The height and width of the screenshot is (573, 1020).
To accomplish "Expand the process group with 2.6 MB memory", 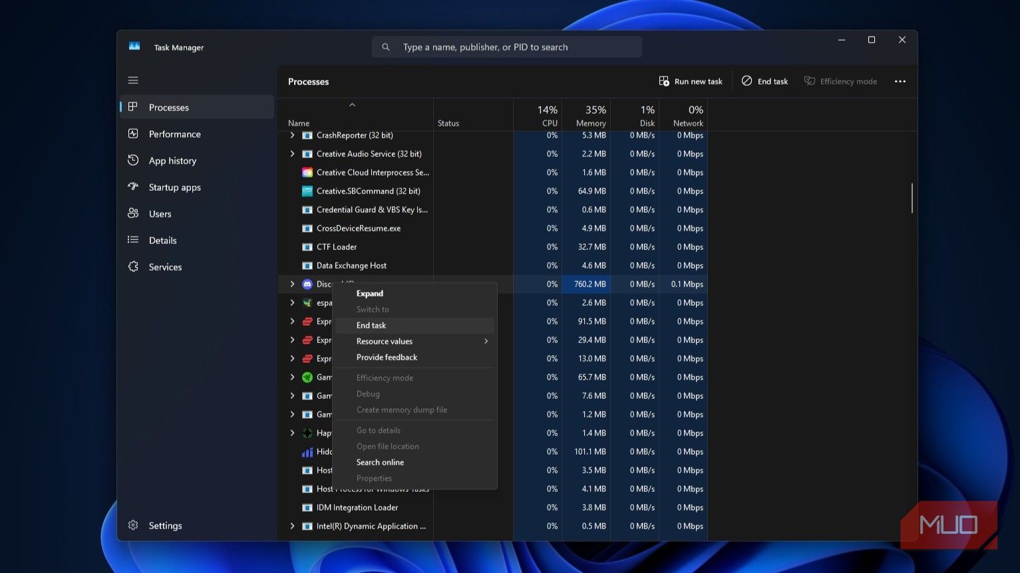I will [x=292, y=302].
